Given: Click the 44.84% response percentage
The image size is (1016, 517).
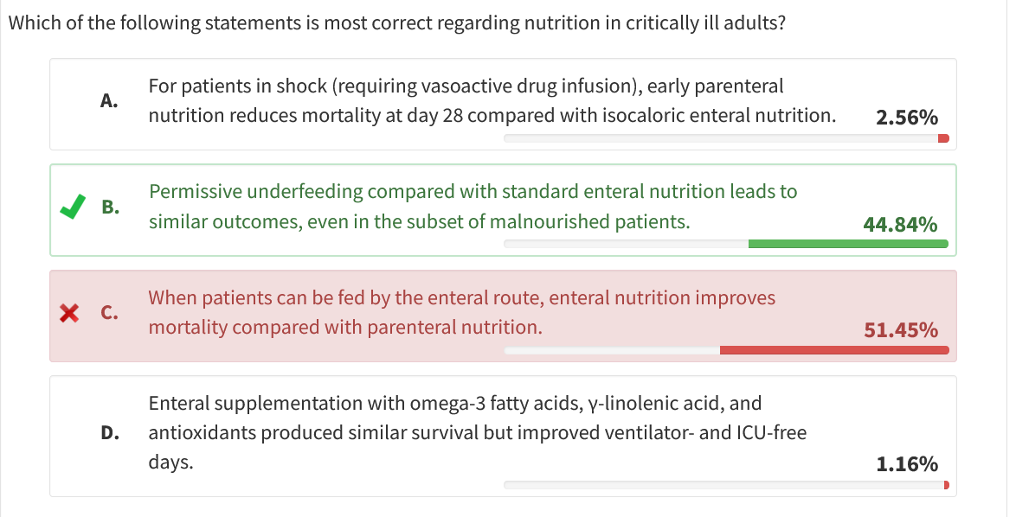Looking at the screenshot, I should pos(900,225).
